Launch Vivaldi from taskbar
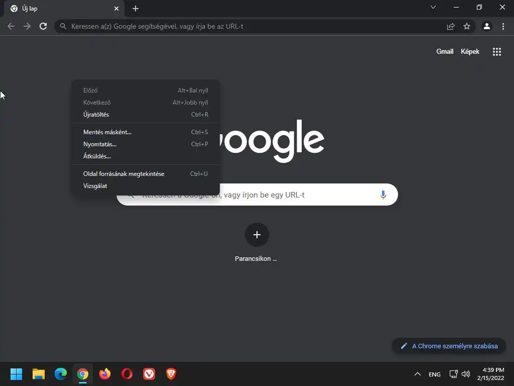The height and width of the screenshot is (386, 514). click(149, 374)
